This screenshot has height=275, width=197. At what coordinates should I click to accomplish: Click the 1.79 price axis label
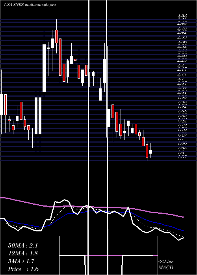182,125
